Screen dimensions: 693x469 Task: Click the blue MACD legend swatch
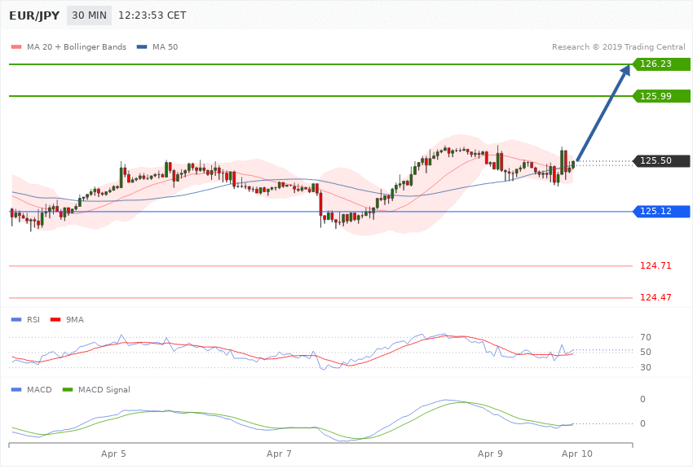pos(16,389)
